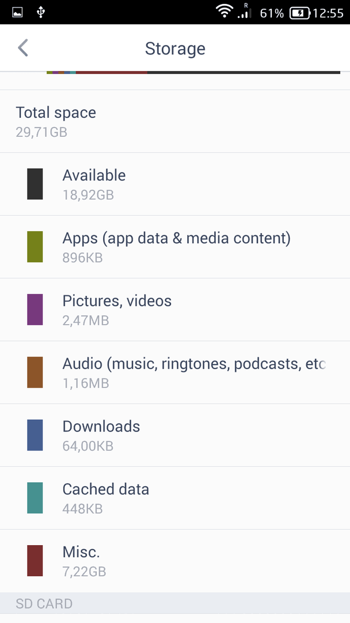
Task: Tap the Wi-Fi status icon
Action: tap(225, 12)
